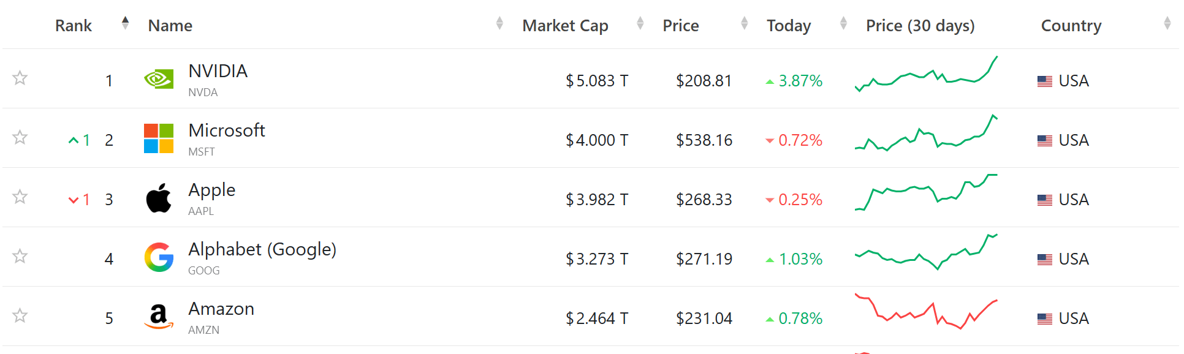1184x354 pixels.
Task: Favorite NVIDIA using its star icon
Action: tap(20, 78)
